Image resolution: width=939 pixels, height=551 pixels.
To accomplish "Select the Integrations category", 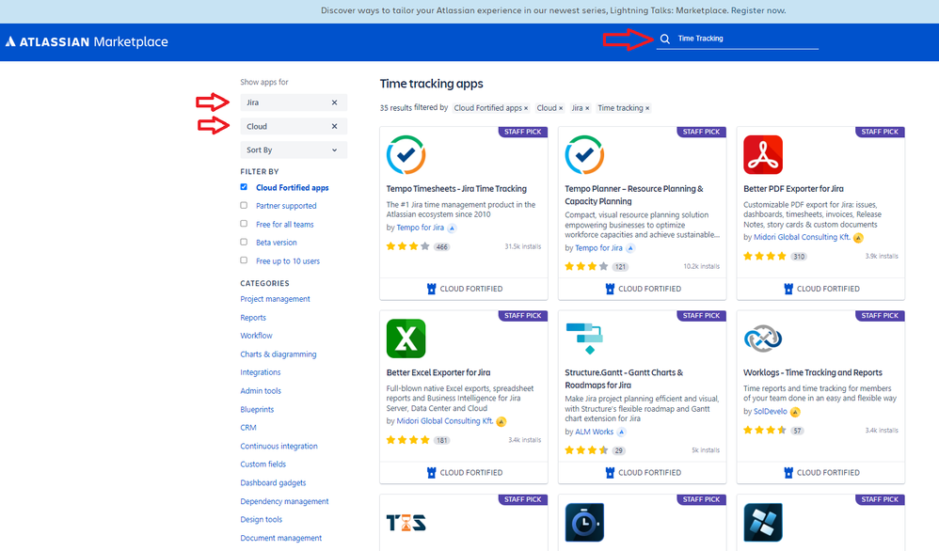I will 260,372.
